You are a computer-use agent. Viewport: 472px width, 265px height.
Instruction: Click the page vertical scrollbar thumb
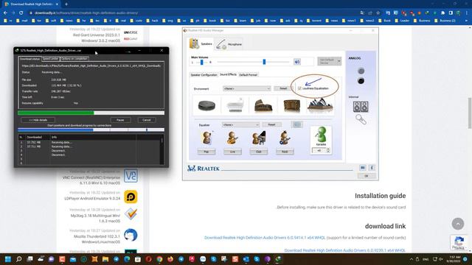coord(470,113)
